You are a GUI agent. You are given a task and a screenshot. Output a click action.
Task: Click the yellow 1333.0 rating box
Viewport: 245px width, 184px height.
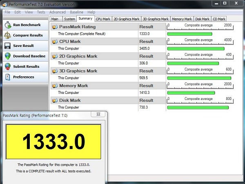[53, 142]
